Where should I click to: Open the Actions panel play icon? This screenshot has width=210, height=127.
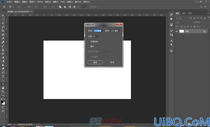pyautogui.click(x=171, y=19)
